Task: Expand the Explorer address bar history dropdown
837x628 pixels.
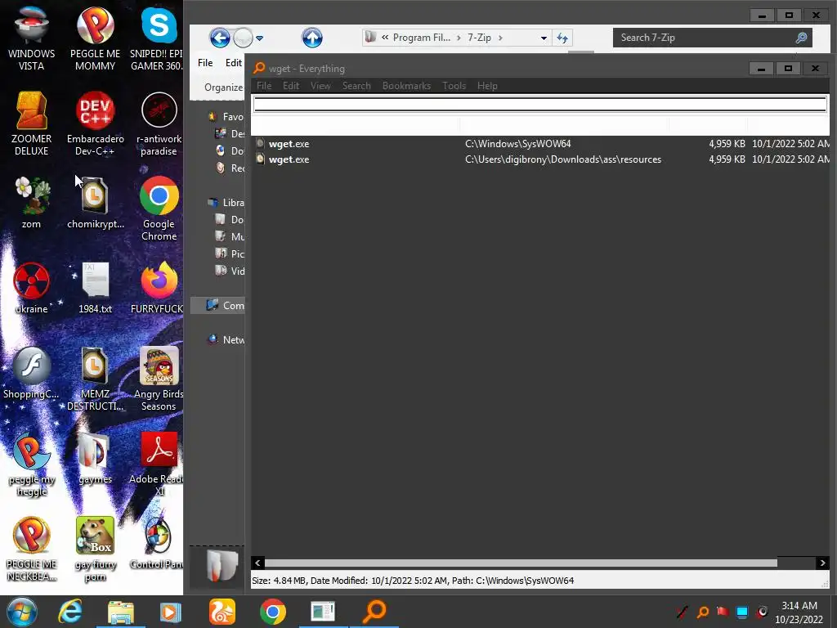Action: 544,38
